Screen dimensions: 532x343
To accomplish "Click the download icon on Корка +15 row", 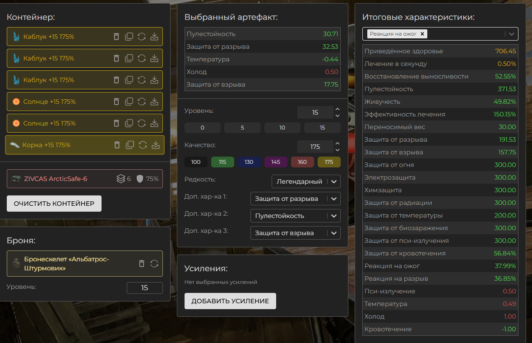I will [x=156, y=145].
